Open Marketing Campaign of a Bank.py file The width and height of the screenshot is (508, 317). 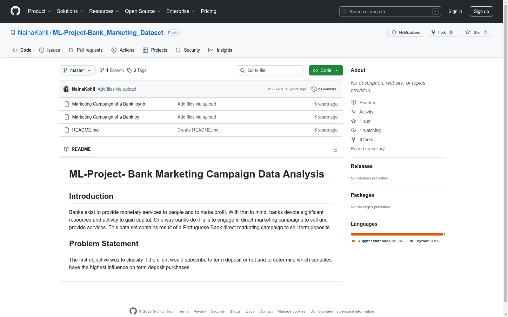click(x=106, y=117)
